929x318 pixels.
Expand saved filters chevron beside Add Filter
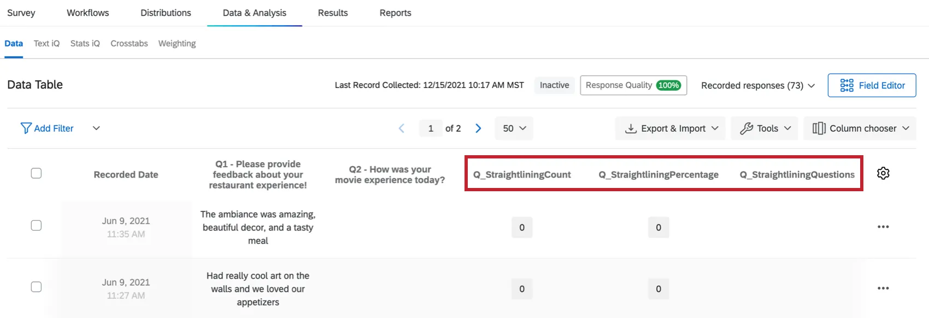pyautogui.click(x=96, y=128)
